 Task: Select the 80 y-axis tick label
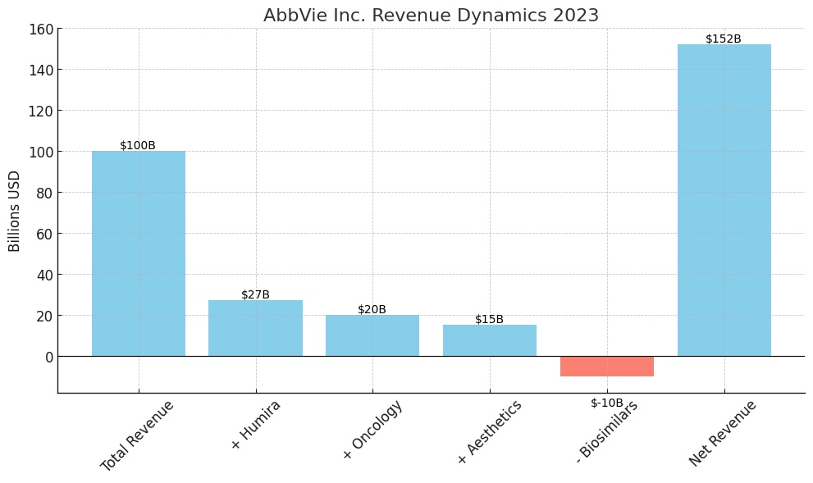45,193
